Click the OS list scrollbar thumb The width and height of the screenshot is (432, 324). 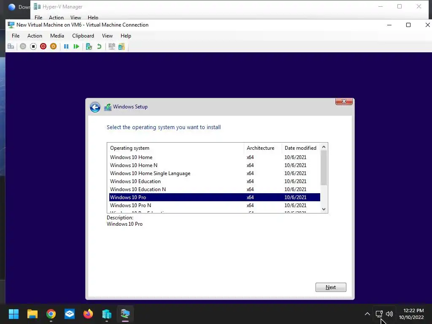point(324,168)
